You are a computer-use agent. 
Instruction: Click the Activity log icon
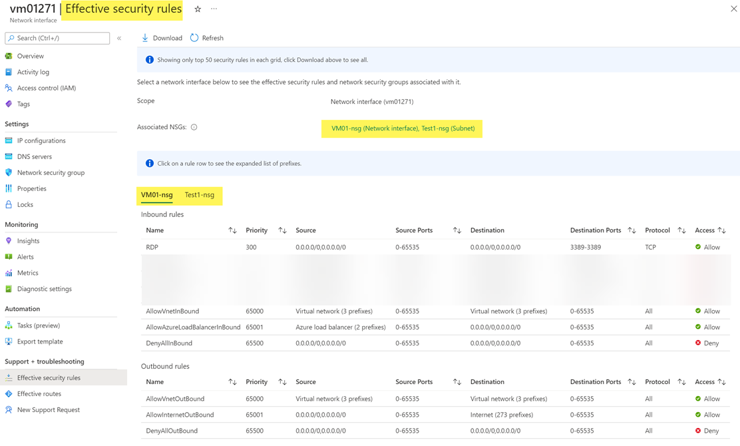click(9, 72)
